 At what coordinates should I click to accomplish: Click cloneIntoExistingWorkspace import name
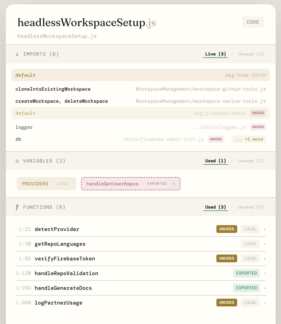53,89
